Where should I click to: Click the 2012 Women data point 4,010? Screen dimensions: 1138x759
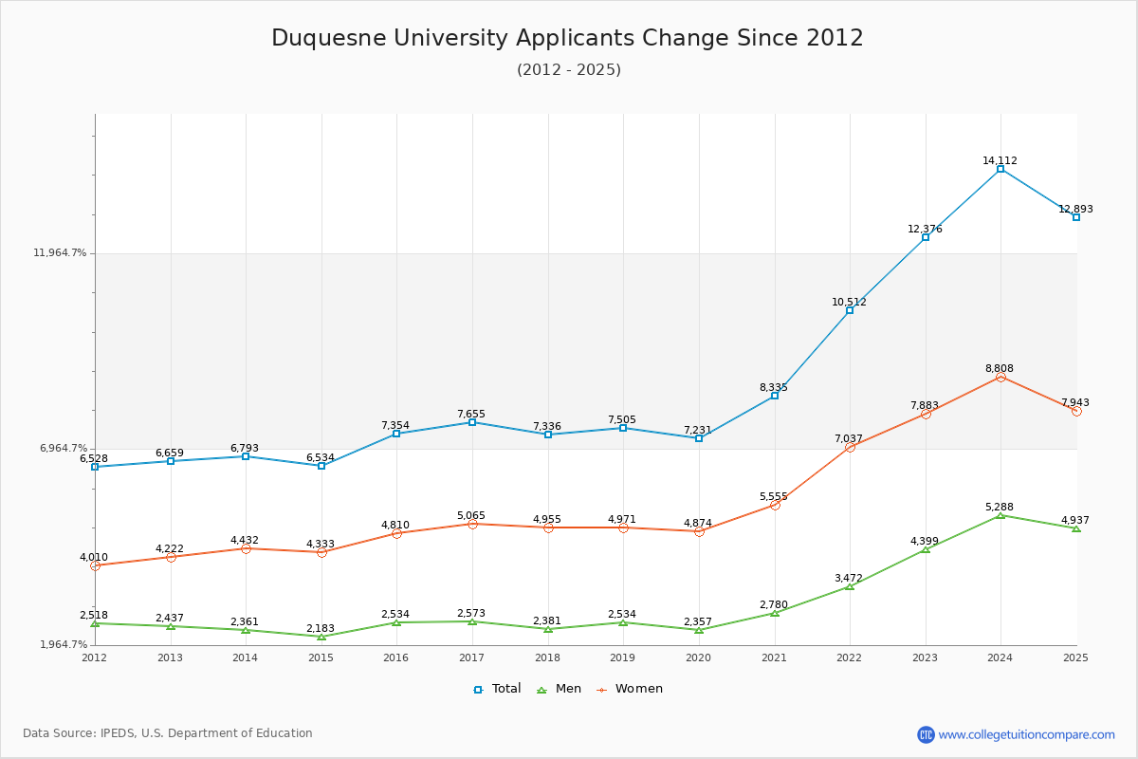(95, 565)
